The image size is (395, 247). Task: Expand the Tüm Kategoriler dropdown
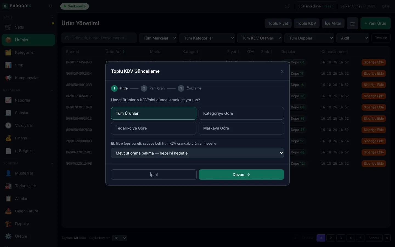[x=207, y=38]
